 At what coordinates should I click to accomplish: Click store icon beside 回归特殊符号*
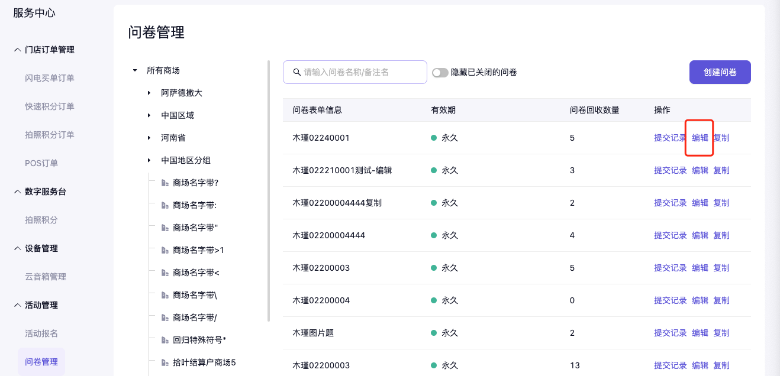(165, 340)
